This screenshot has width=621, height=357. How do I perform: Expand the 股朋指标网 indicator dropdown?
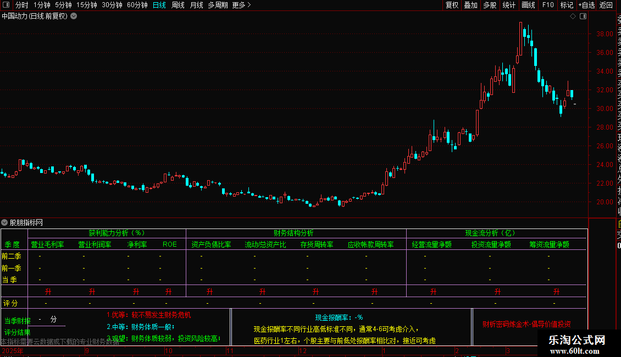pyautogui.click(x=4, y=222)
